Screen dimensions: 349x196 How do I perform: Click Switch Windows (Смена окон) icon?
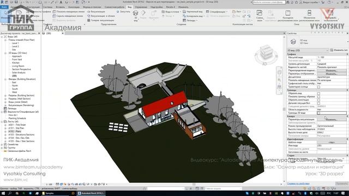260,13
